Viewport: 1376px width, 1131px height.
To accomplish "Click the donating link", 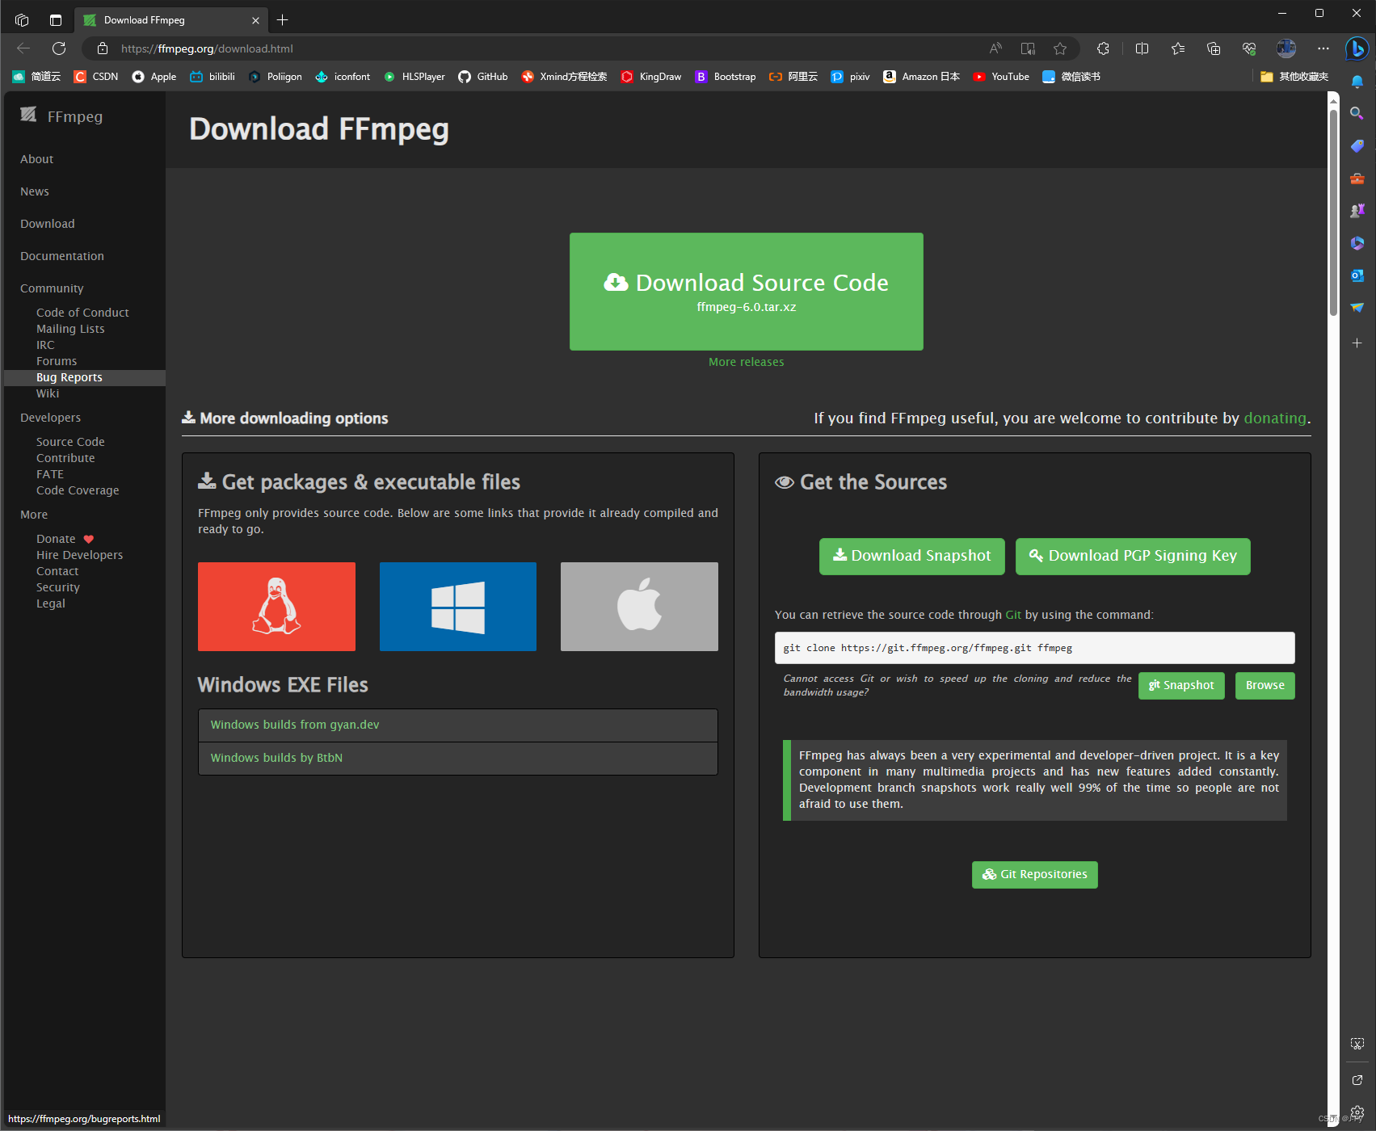I will point(1275,418).
